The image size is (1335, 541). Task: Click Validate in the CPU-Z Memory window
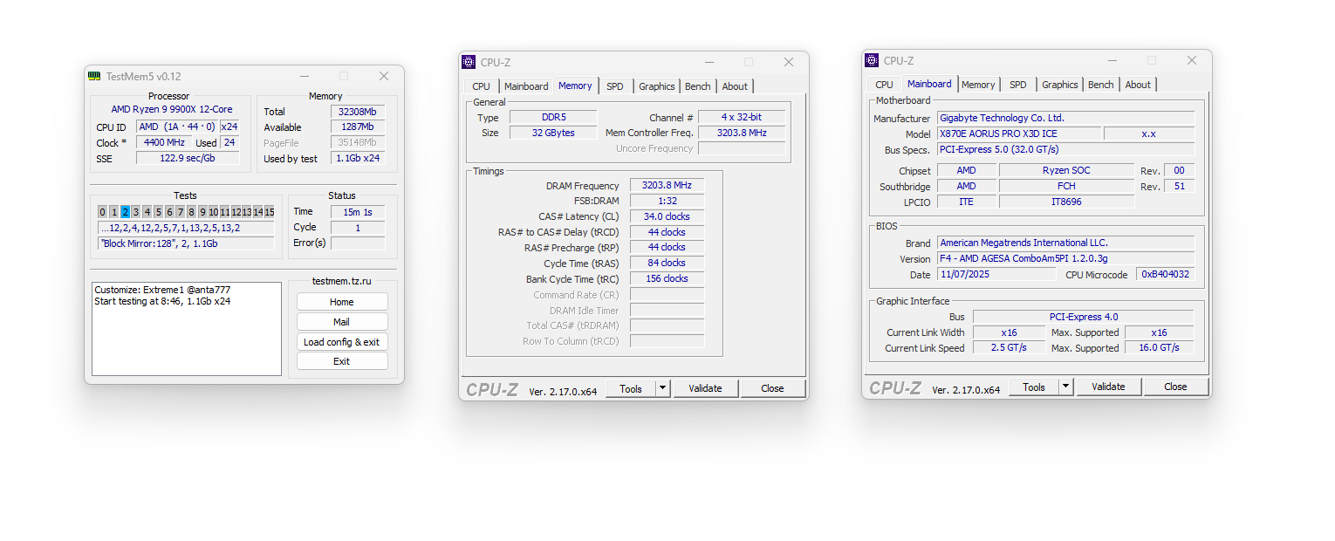705,389
